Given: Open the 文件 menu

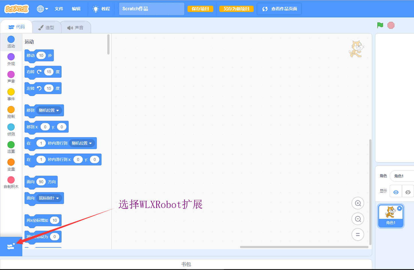Looking at the screenshot, I should (59, 9).
